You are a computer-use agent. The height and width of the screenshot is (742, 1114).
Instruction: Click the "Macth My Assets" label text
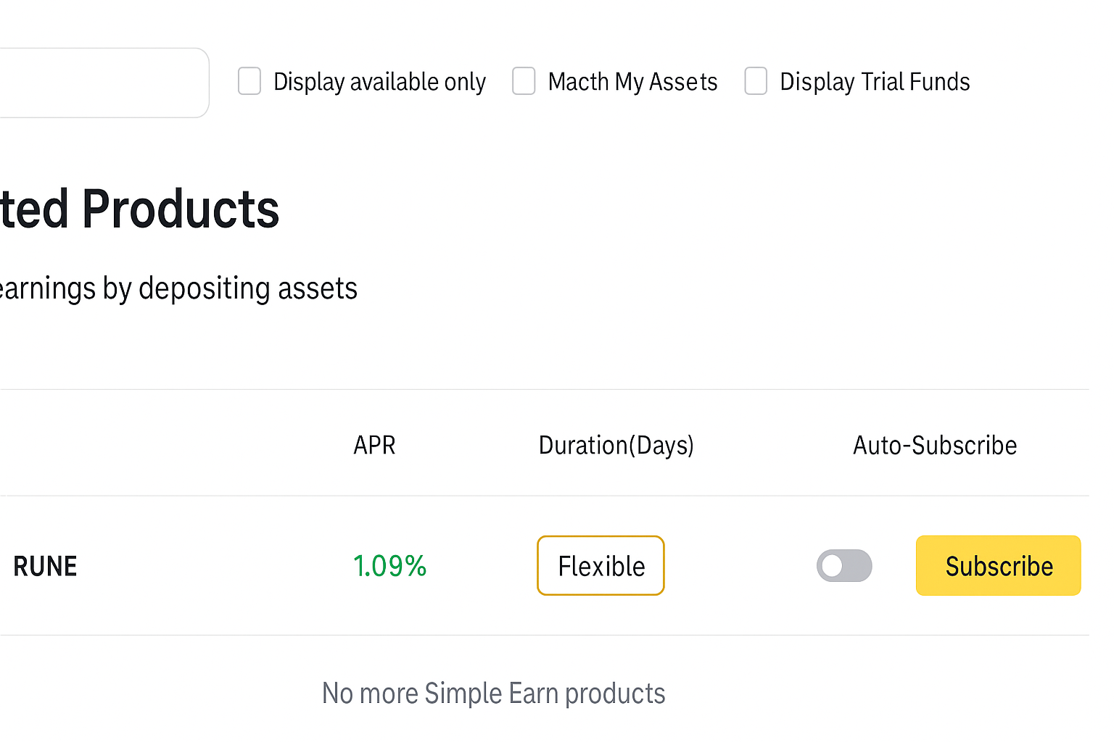pyautogui.click(x=632, y=82)
